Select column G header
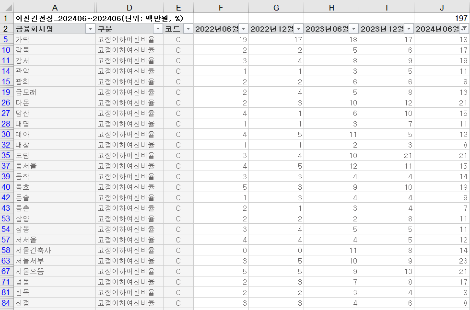The image size is (470, 310). (x=276, y=8)
